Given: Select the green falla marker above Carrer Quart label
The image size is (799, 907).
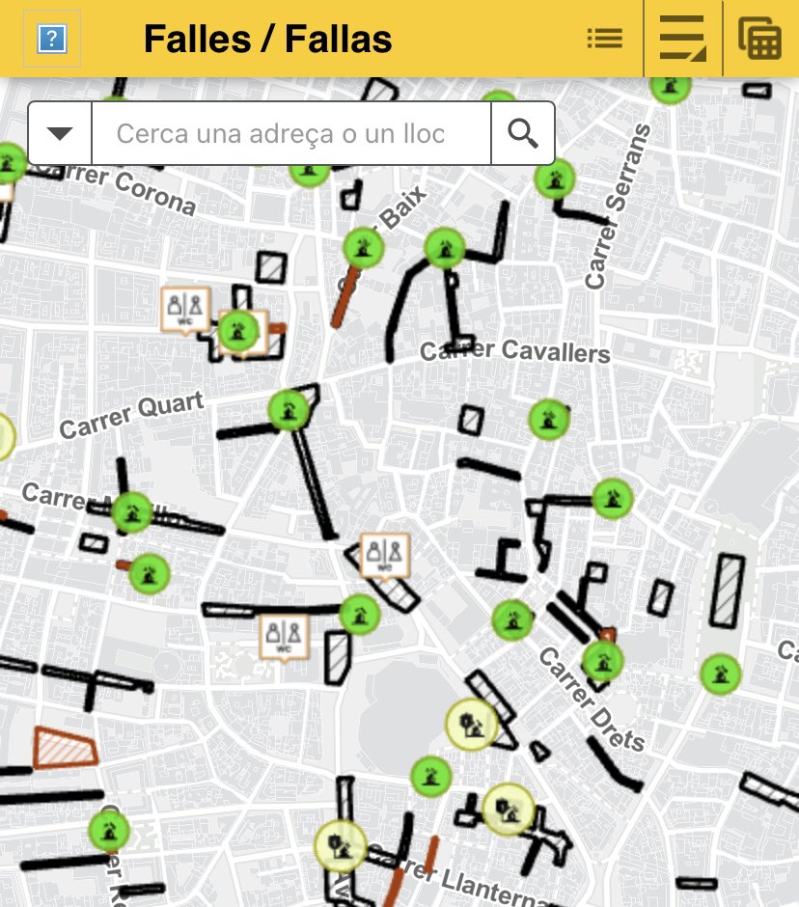Looking at the screenshot, I should click(x=289, y=409).
